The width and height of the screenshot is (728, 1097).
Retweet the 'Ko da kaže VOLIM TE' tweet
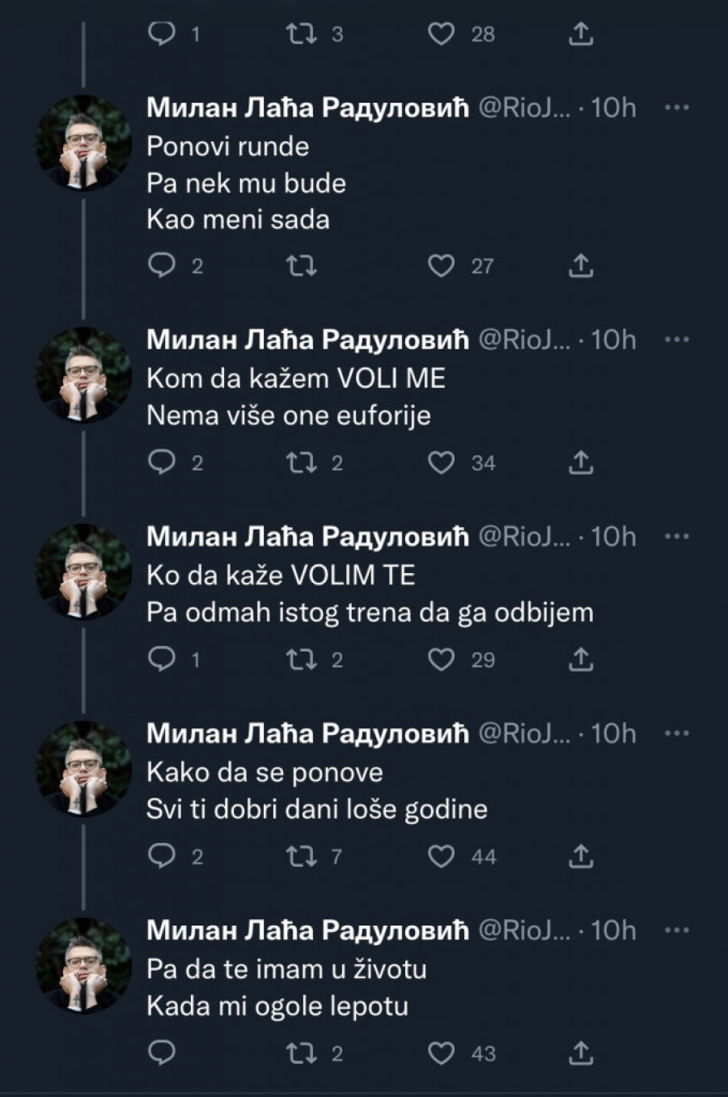pyautogui.click(x=302, y=660)
